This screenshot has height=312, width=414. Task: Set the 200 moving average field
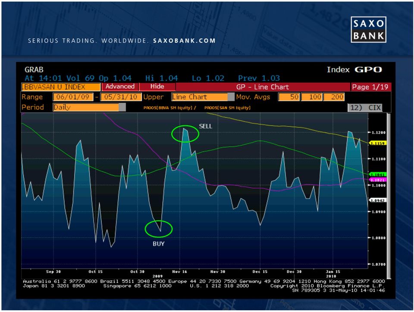click(334, 97)
